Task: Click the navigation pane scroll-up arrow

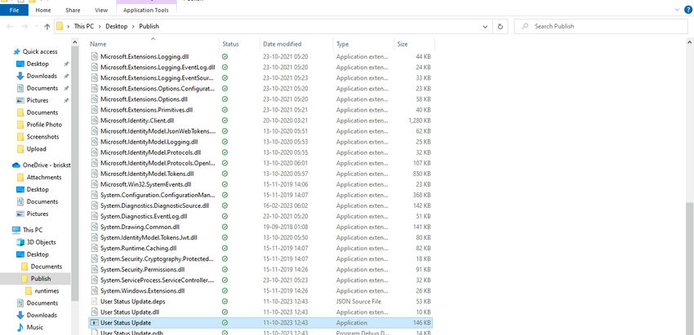Action: [x=75, y=43]
